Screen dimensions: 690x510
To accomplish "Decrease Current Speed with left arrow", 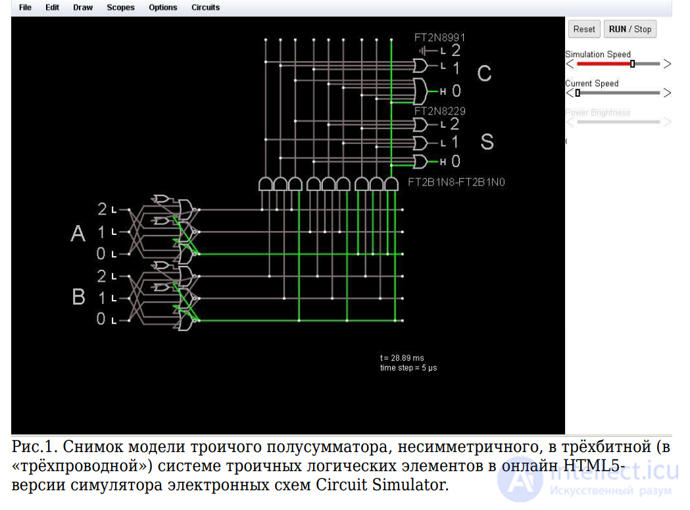I will [570, 93].
